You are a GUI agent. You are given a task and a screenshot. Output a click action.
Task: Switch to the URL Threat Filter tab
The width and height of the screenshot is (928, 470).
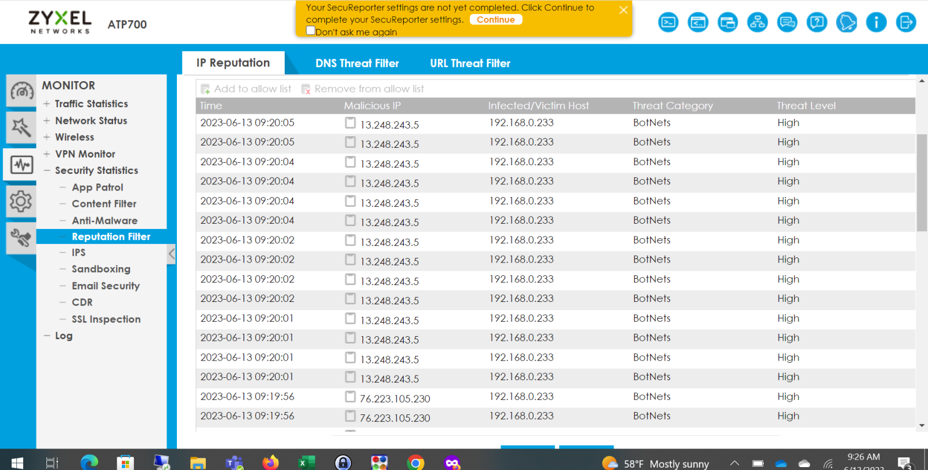coord(470,63)
